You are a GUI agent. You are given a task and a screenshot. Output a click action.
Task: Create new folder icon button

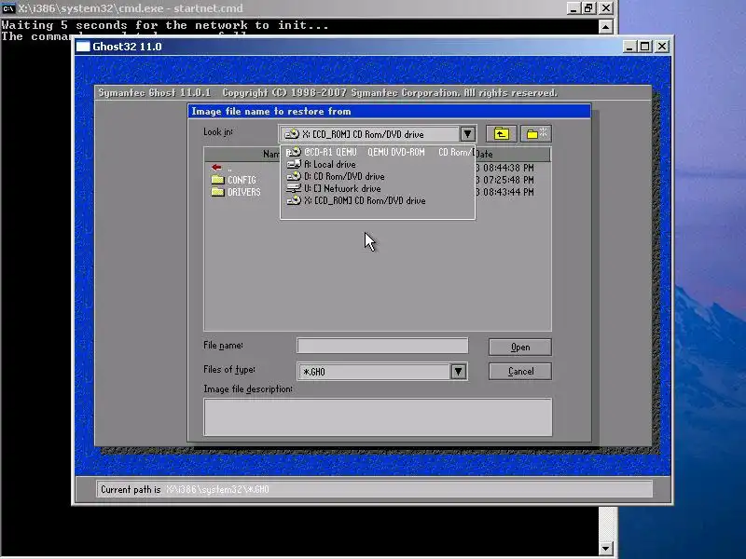536,134
